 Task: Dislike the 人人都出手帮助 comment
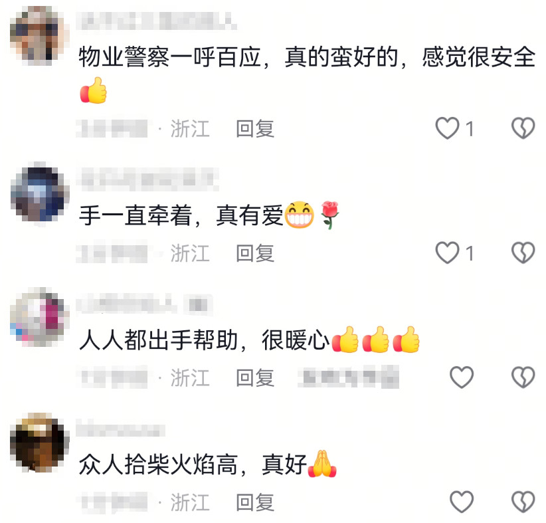523,377
